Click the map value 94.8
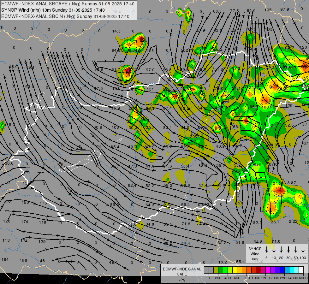The image size is (309, 284). click(258, 242)
